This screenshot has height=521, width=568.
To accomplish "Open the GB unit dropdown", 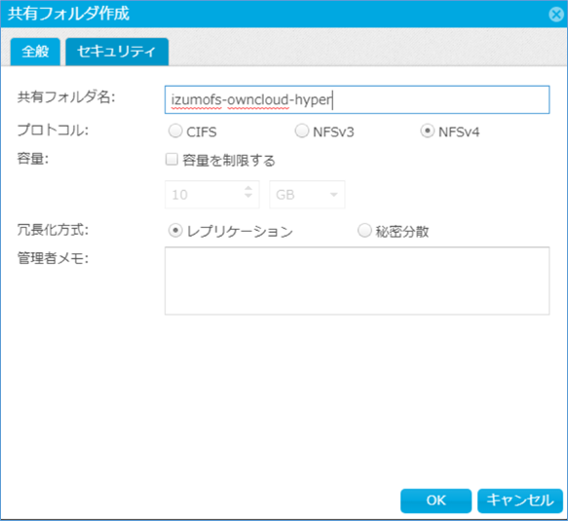I will [307, 195].
